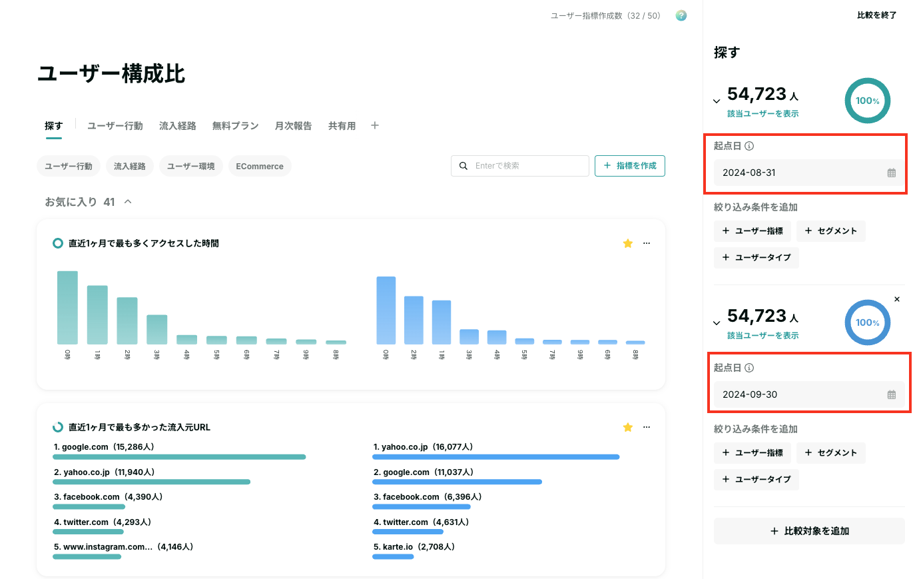
Task: Filter by ユーザー環境 chip
Action: (191, 166)
